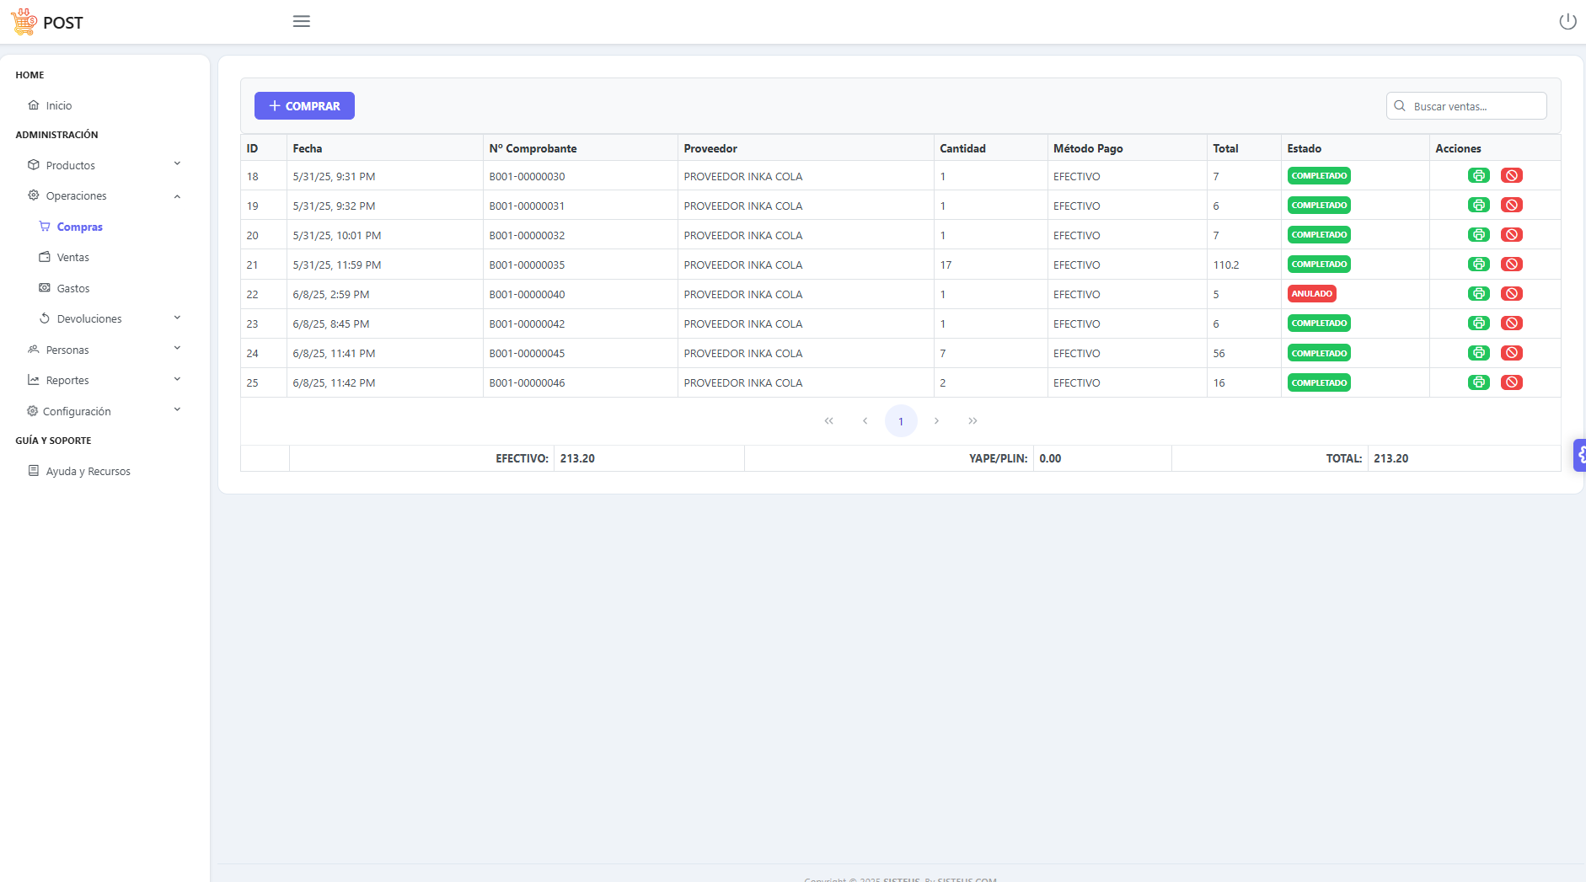Click the power logout icon
The height and width of the screenshot is (882, 1586).
pyautogui.click(x=1567, y=21)
